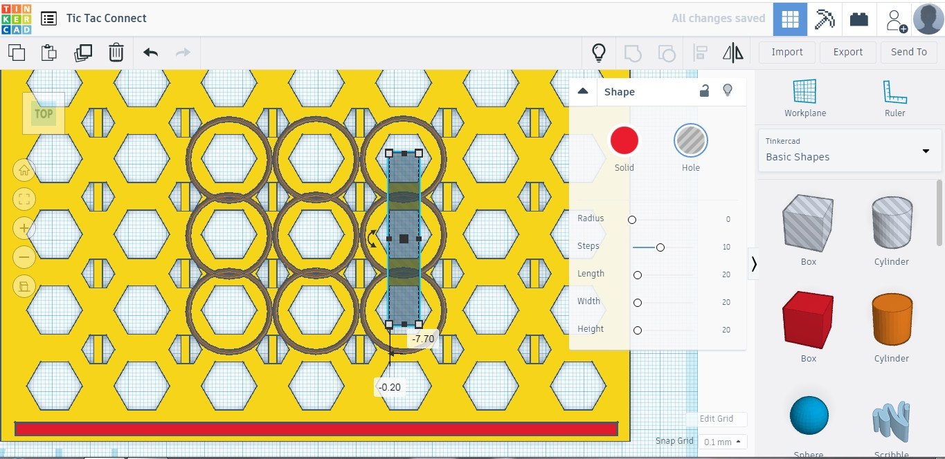Click the Duplicate and repeat icon
The height and width of the screenshot is (459, 945).
pos(83,53)
